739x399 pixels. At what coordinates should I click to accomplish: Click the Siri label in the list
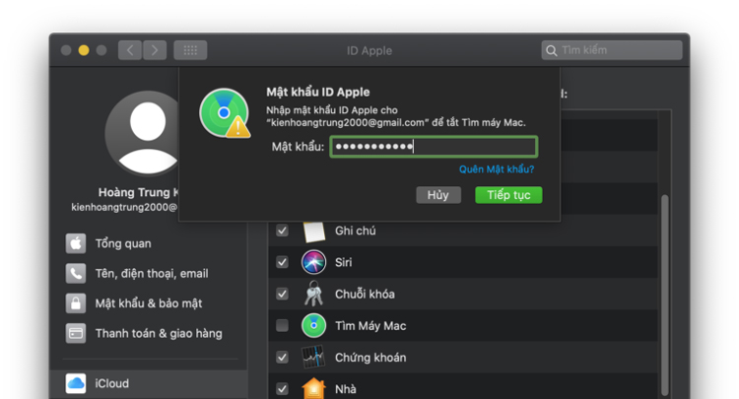click(x=344, y=262)
